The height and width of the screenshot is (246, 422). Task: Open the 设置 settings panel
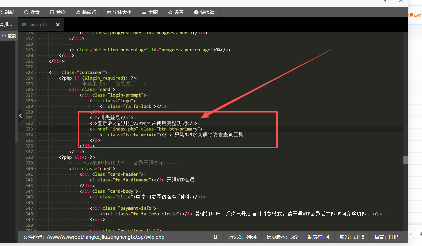point(176,12)
